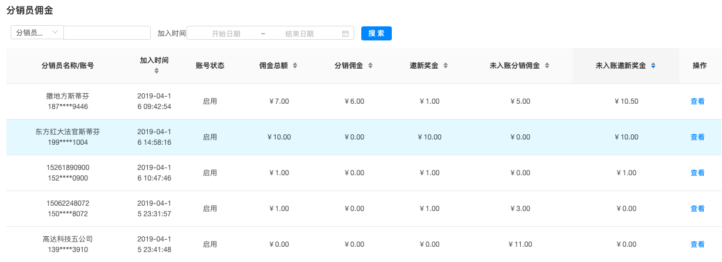
Task: Click calendar icon in date range picker
Action: 345,34
